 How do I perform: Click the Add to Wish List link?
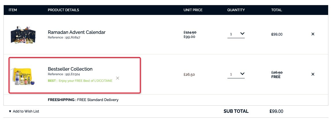point(26,111)
